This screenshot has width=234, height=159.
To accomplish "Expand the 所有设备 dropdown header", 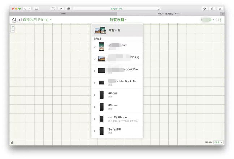I will coord(118,19).
